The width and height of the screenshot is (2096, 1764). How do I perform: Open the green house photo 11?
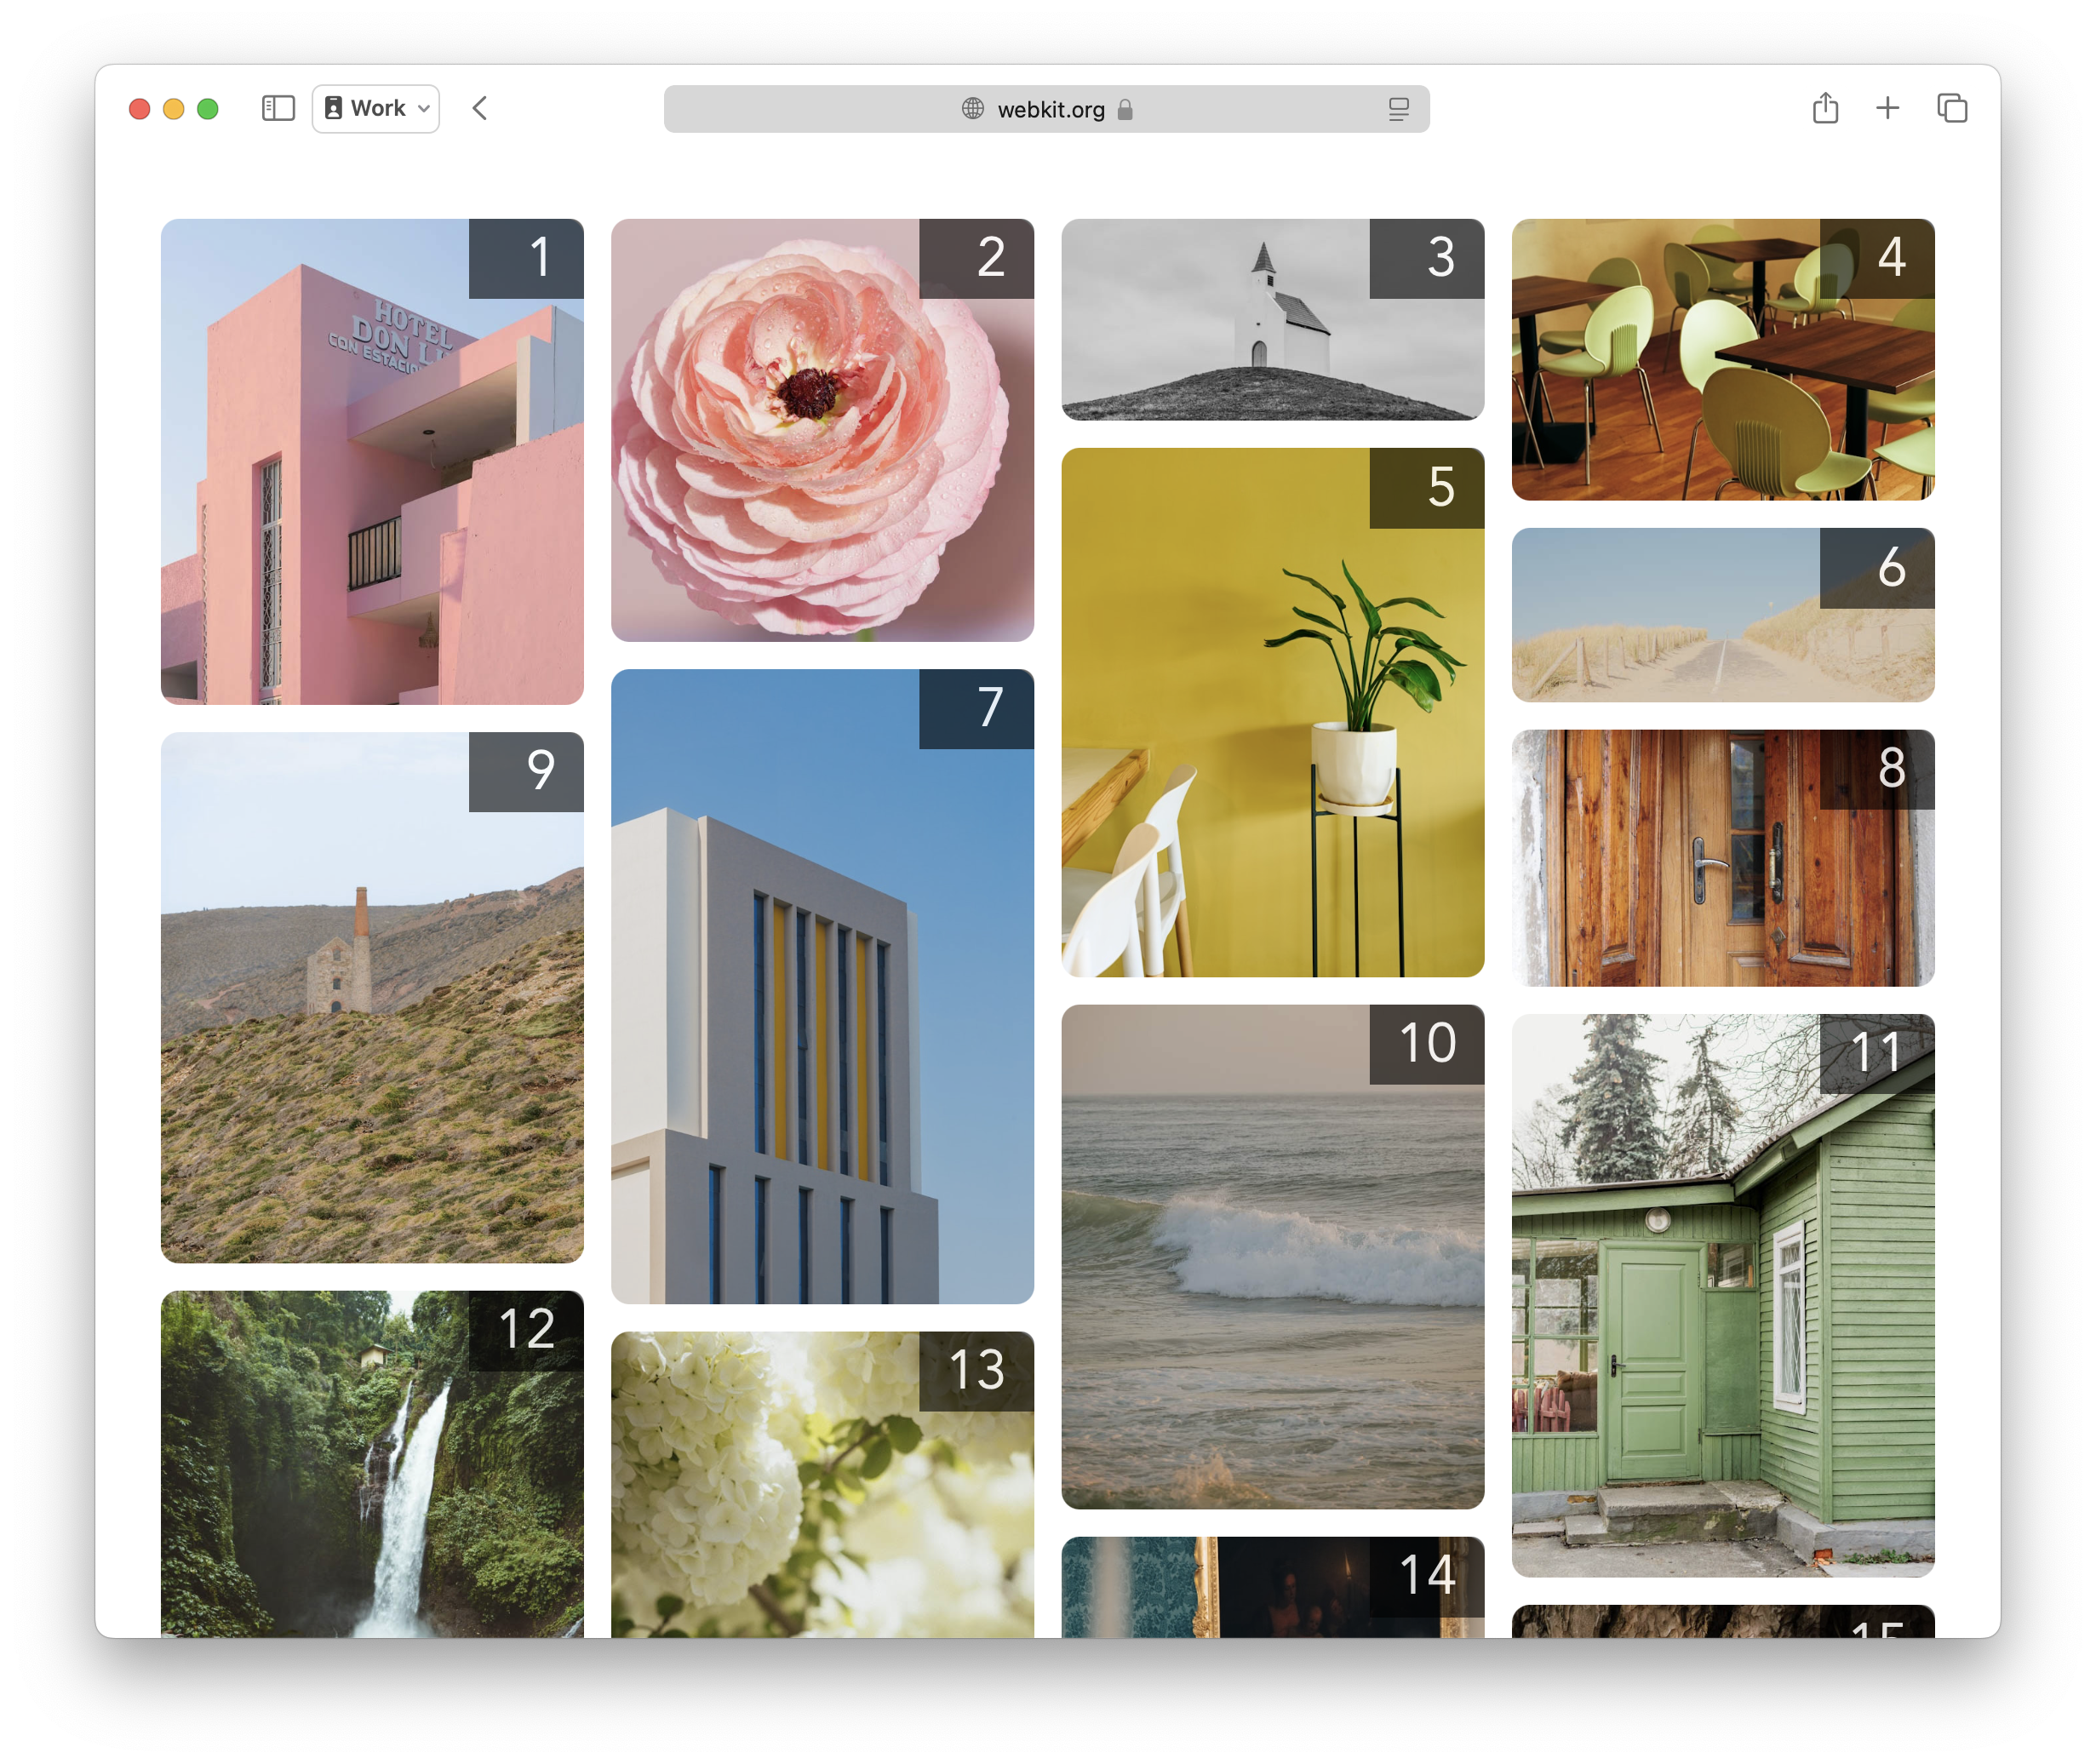click(1722, 1295)
